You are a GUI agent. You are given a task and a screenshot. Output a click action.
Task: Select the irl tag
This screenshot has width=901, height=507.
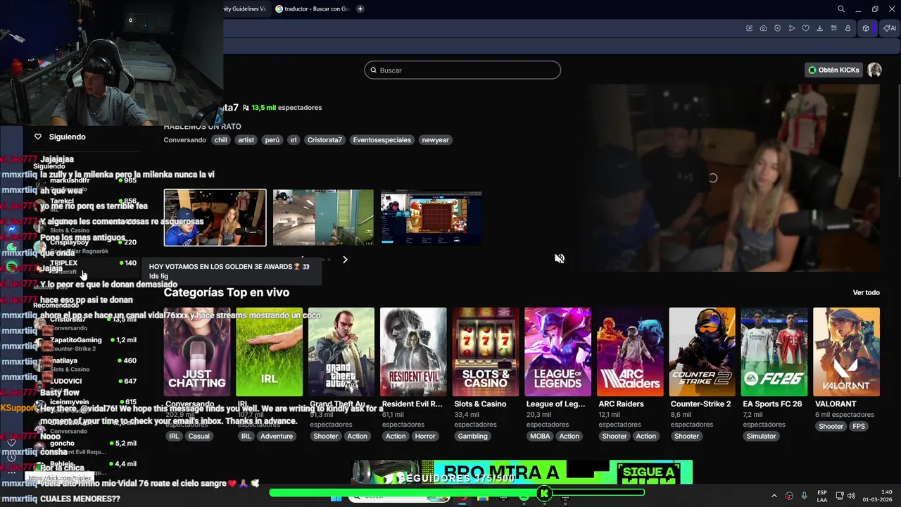[294, 140]
